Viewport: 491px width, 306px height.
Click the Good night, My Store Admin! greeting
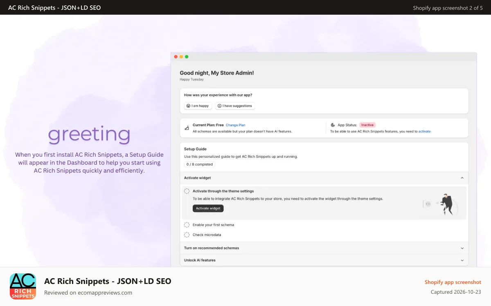217,73
